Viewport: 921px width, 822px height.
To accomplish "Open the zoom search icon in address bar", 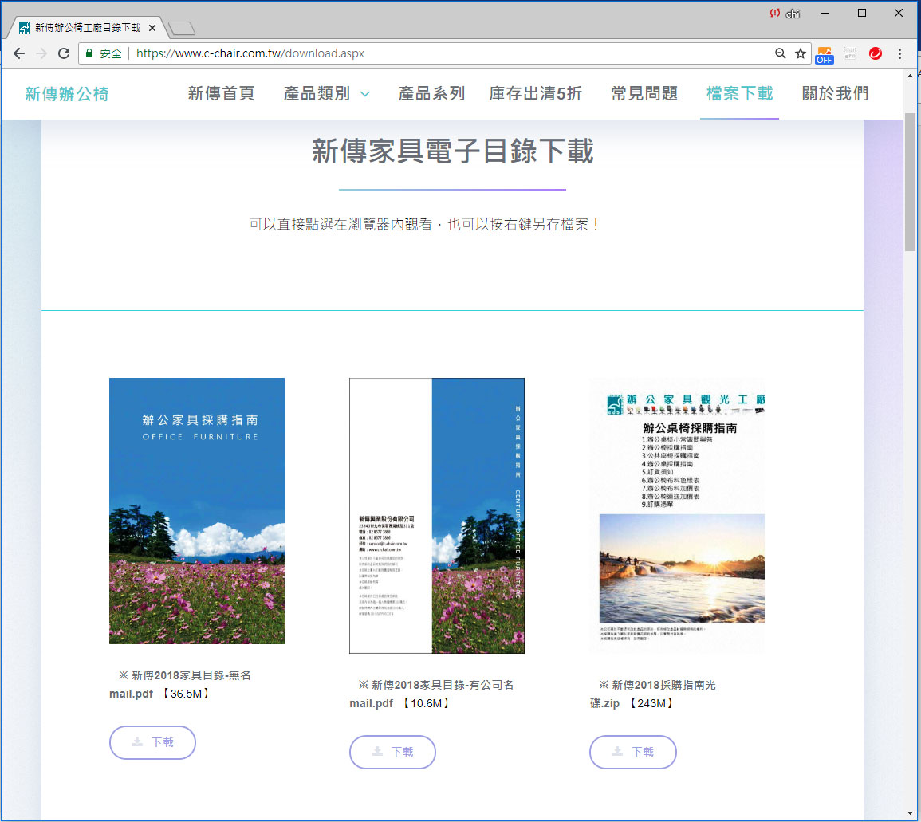I will [781, 53].
